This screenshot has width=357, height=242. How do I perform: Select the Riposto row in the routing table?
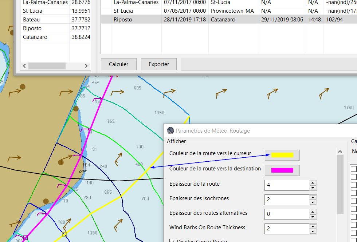tap(123, 20)
